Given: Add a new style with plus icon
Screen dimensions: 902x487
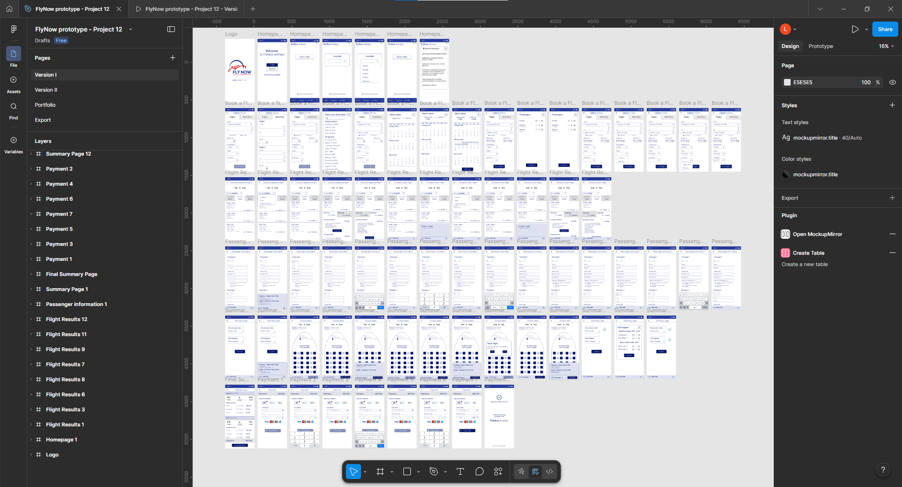Looking at the screenshot, I should tap(892, 105).
